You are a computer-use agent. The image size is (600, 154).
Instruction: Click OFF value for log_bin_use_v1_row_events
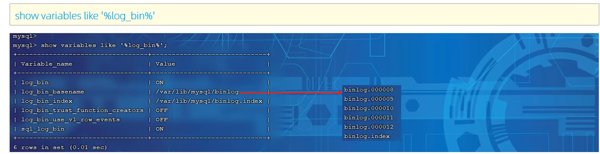pos(161,119)
